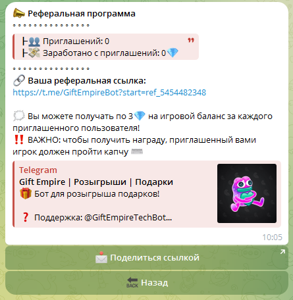This screenshot has width=293, height=300.
Task: Click the 10:05 message timestamp
Action: click(x=272, y=238)
